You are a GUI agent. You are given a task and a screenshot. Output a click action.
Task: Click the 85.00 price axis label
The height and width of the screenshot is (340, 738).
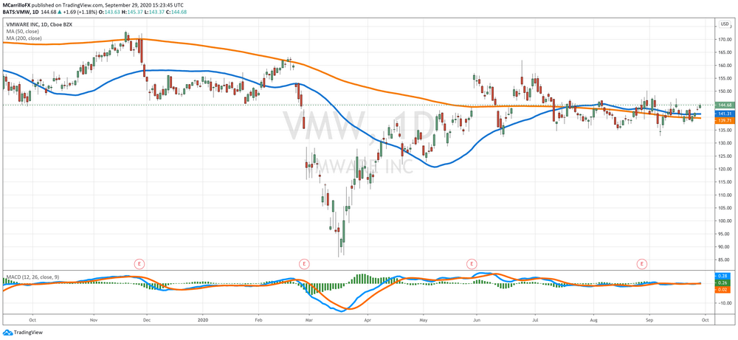[725, 260]
